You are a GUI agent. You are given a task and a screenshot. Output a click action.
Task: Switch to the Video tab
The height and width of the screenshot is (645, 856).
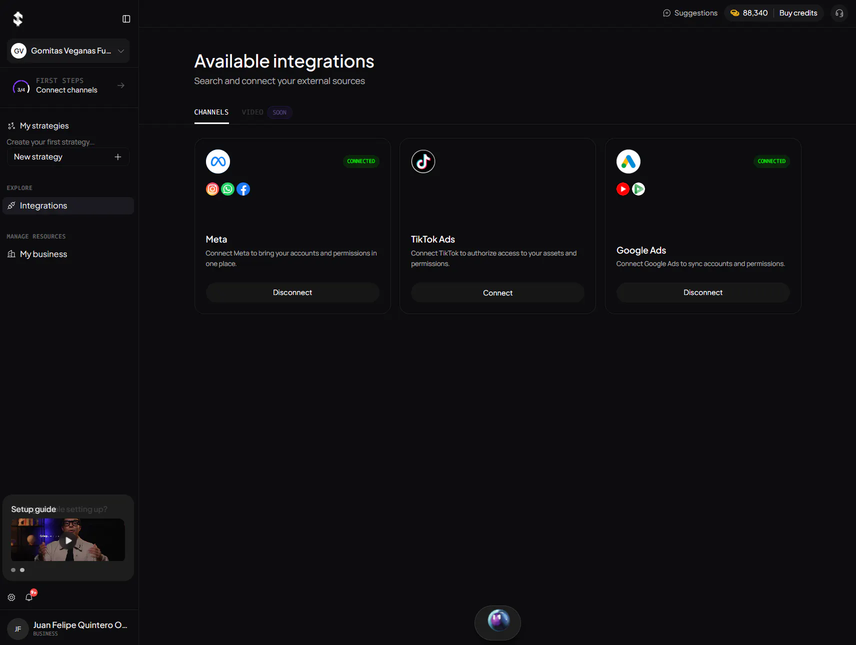point(252,112)
